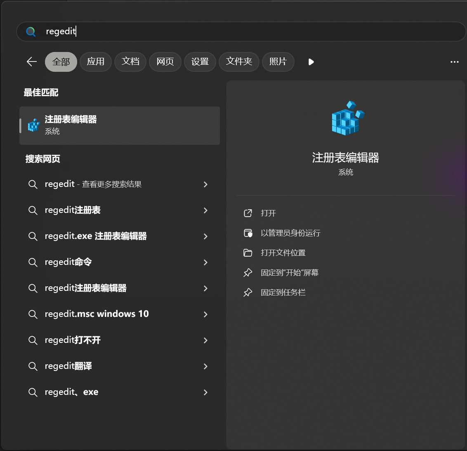Open the regedit打不开 web suggestion
Viewport: 467px width, 451px height.
73,340
